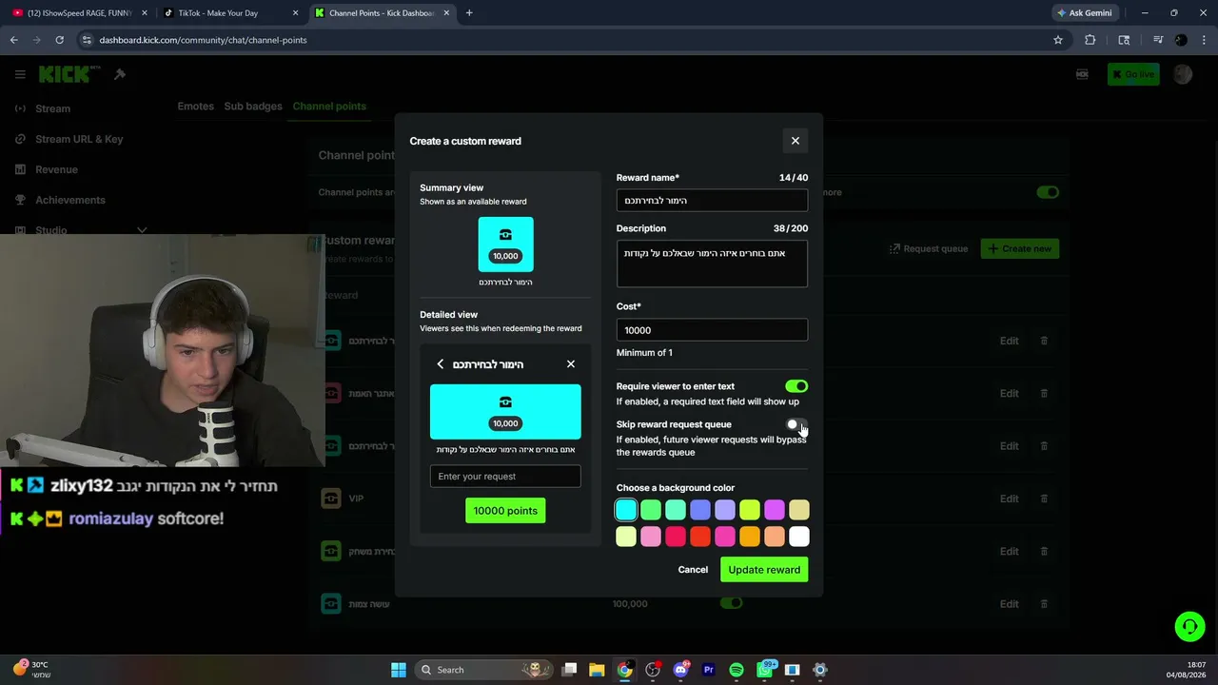Toggle the 100,000 reward's enabled switch
The width and height of the screenshot is (1218, 685).
[731, 603]
